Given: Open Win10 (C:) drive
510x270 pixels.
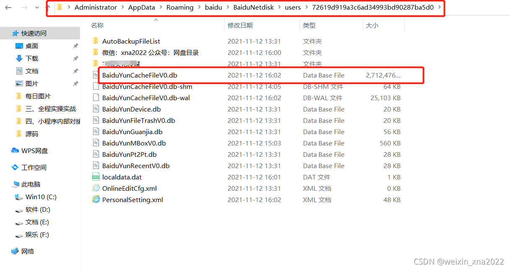Looking at the screenshot, I should [41, 197].
